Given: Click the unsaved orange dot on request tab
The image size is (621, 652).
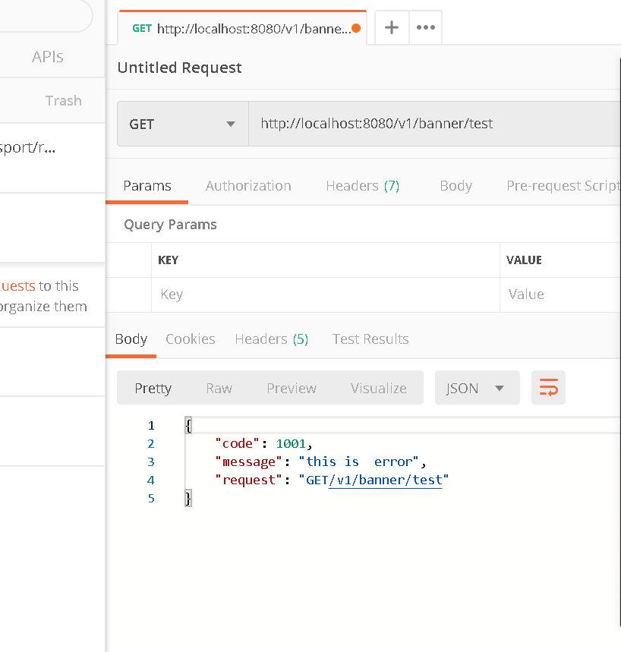Looking at the screenshot, I should [357, 29].
